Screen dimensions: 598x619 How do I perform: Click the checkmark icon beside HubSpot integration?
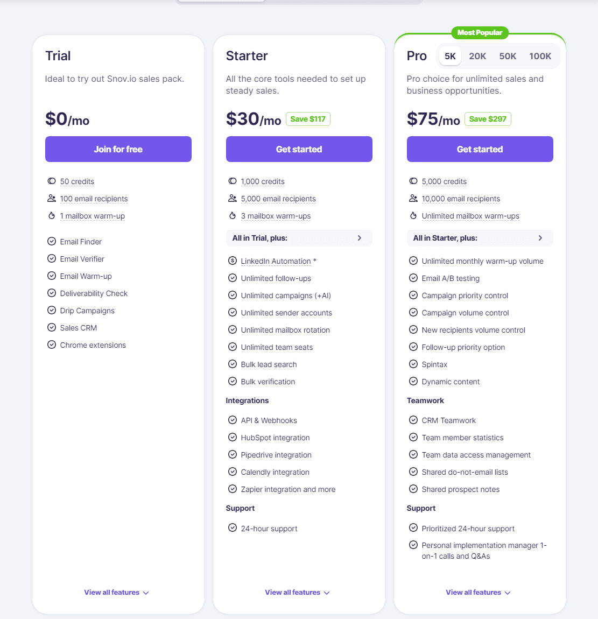[x=233, y=438]
